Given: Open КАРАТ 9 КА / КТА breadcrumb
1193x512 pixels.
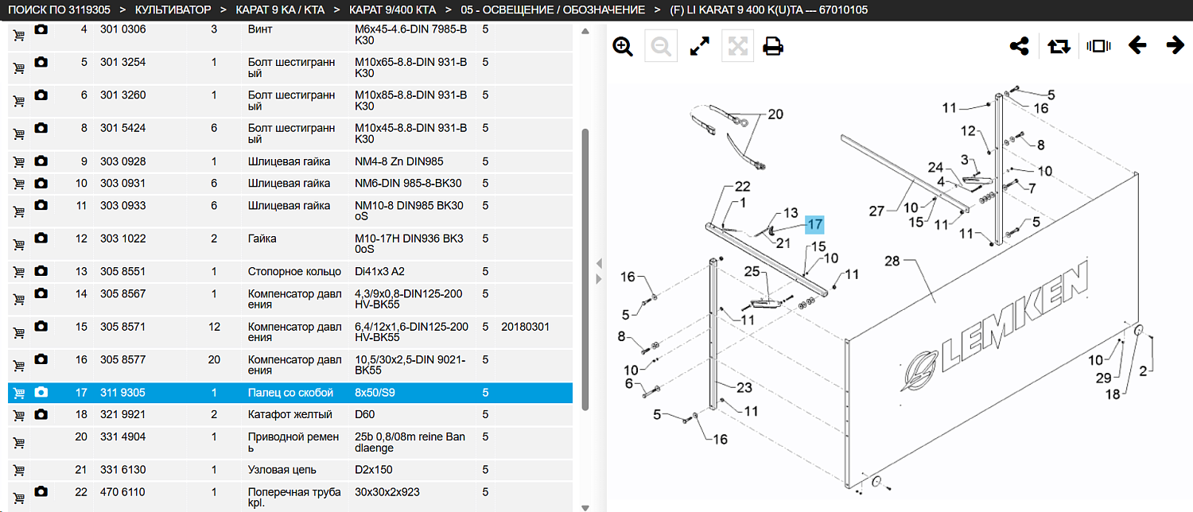Looking at the screenshot, I should 280,10.
